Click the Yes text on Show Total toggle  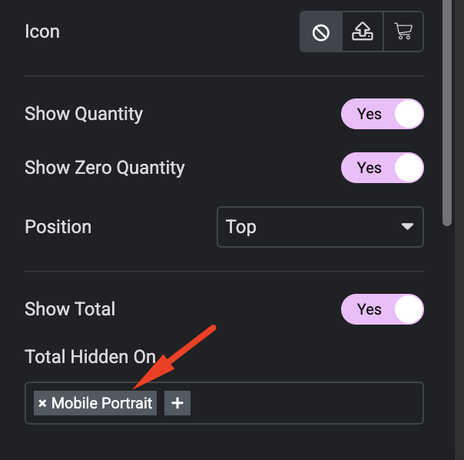[369, 309]
